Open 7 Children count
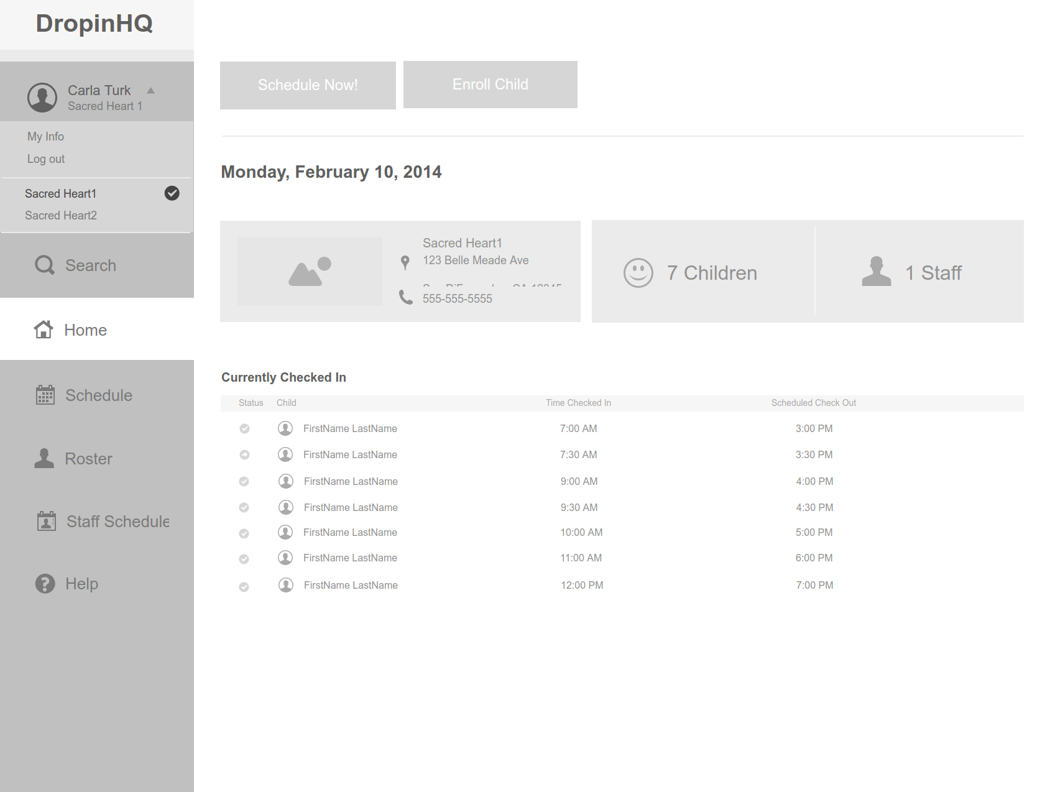This screenshot has height=792, width=1045. [712, 273]
